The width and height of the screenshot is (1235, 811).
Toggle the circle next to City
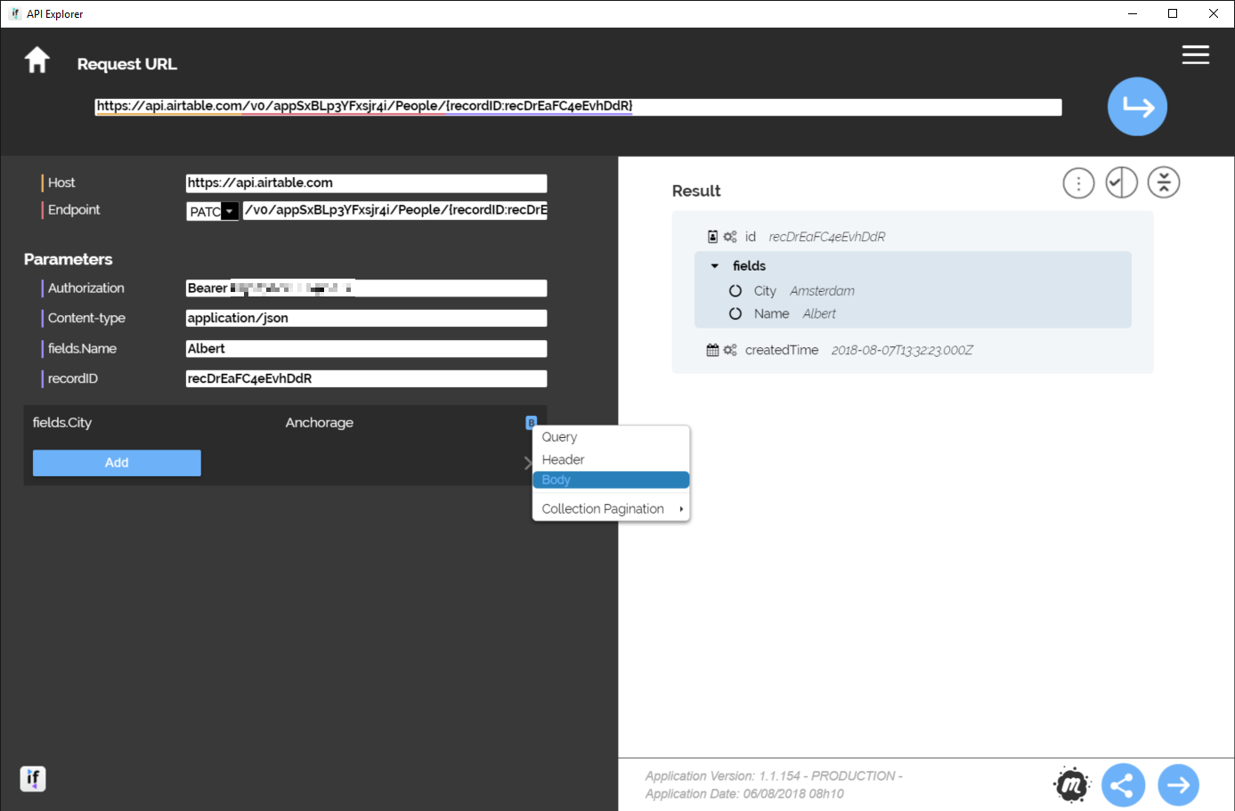[x=735, y=291]
